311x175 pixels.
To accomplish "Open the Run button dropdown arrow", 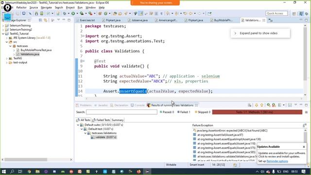I will pyautogui.click(x=77, y=14).
